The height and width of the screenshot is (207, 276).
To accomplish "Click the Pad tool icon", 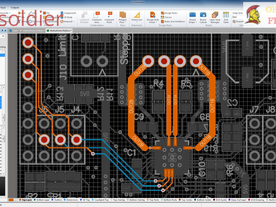I will [x=19, y=13].
